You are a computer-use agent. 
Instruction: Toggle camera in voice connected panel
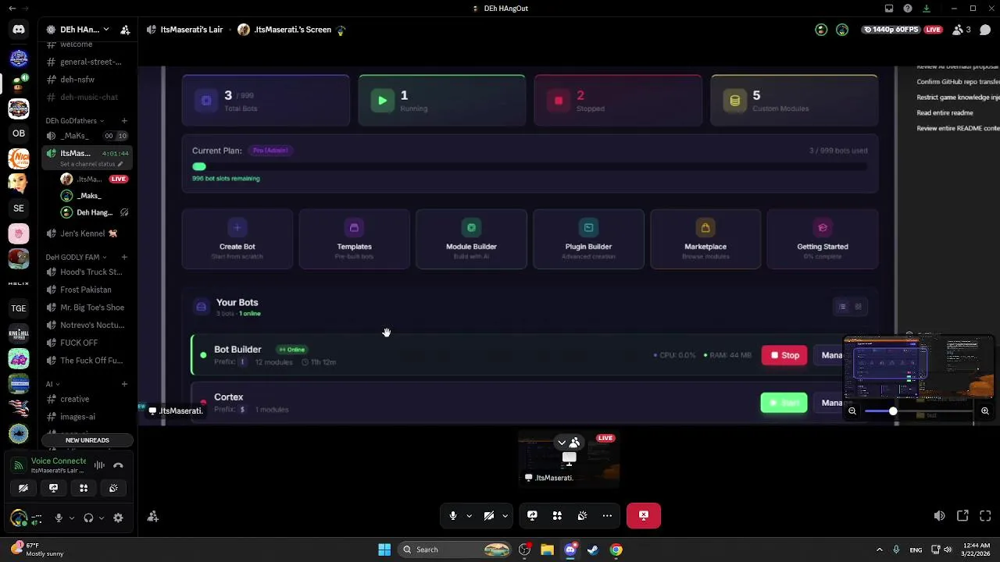[x=23, y=488]
